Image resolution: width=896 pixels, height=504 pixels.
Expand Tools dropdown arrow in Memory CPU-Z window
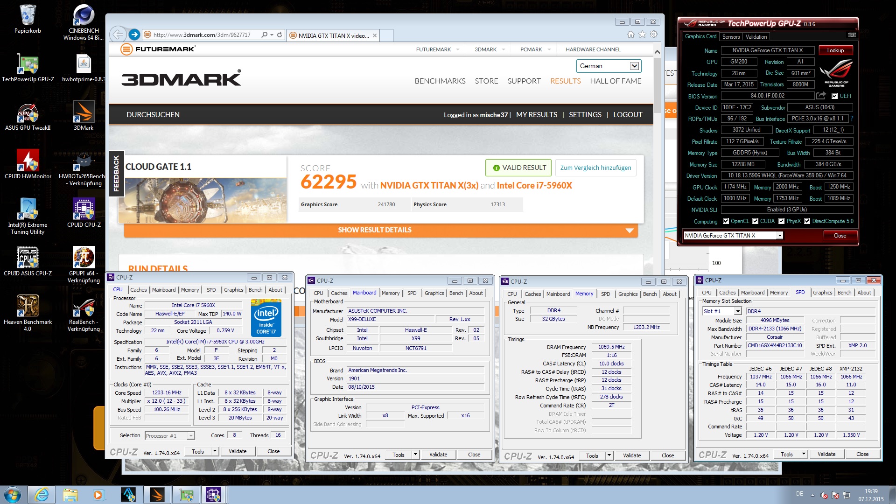pyautogui.click(x=609, y=455)
